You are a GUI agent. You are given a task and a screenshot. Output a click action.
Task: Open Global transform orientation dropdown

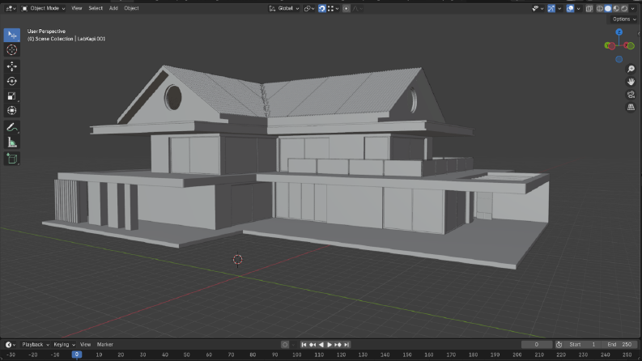click(x=284, y=8)
